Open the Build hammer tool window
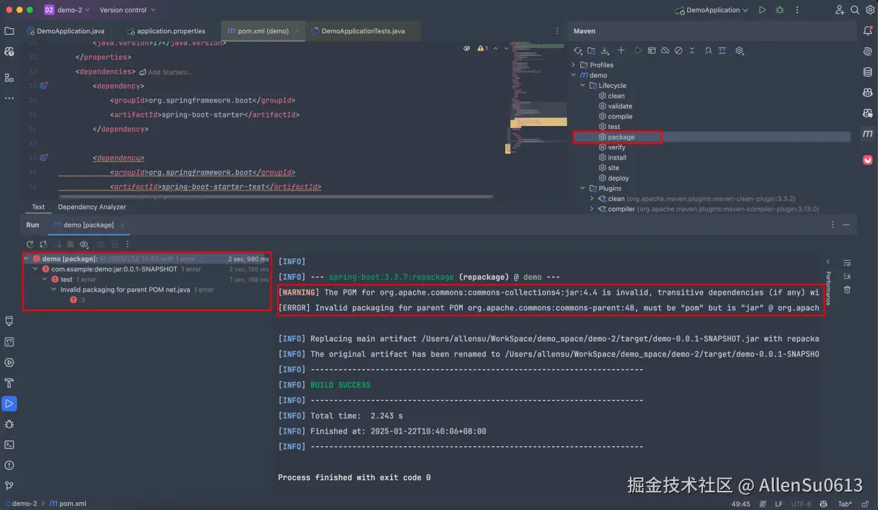Image resolution: width=878 pixels, height=510 pixels. click(9, 383)
